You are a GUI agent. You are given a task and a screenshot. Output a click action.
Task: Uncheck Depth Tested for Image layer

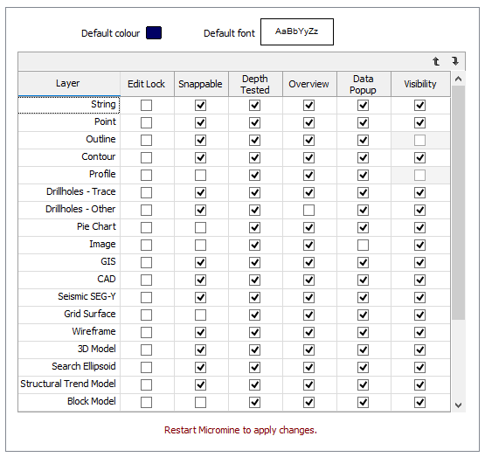[254, 246]
